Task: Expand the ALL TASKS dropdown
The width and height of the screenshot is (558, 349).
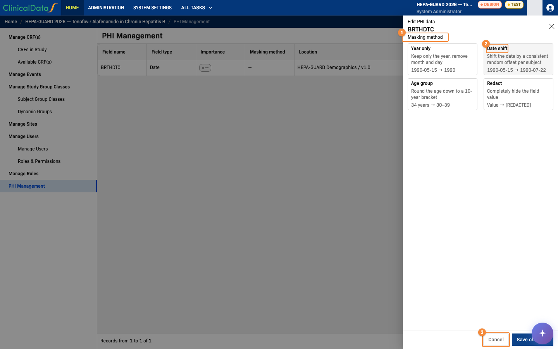Action: 196,8
